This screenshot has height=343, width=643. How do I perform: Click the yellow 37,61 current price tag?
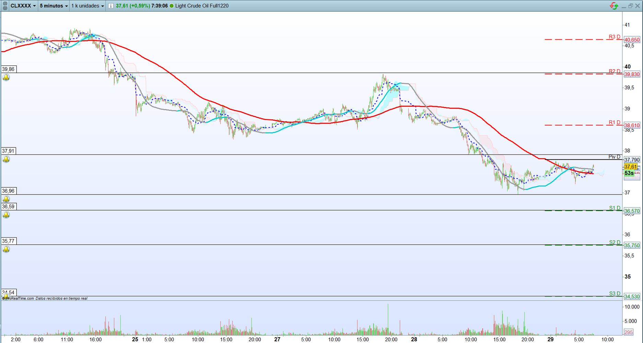[631, 167]
